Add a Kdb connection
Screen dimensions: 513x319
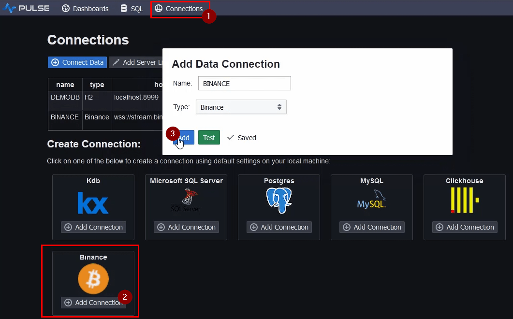(94, 227)
